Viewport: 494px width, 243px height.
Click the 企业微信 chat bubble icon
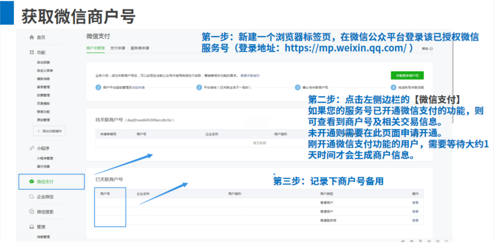(x=32, y=197)
